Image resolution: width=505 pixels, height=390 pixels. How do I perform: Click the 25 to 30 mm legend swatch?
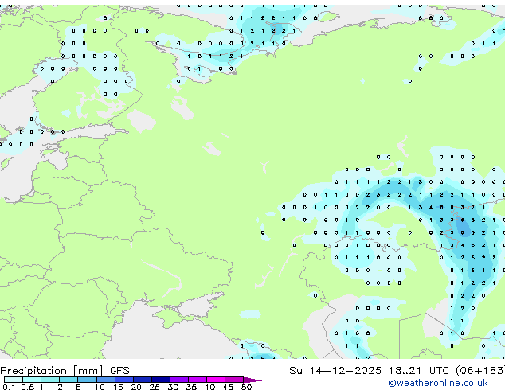click(161, 380)
